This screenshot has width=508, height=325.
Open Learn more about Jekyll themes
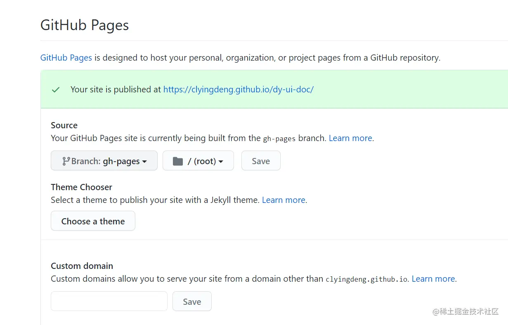[284, 200]
